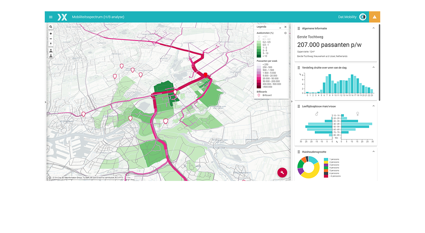Click the opacity eye icon next to Aankomsten (%)
Viewport: 425px width, 233px height.
click(285, 32)
